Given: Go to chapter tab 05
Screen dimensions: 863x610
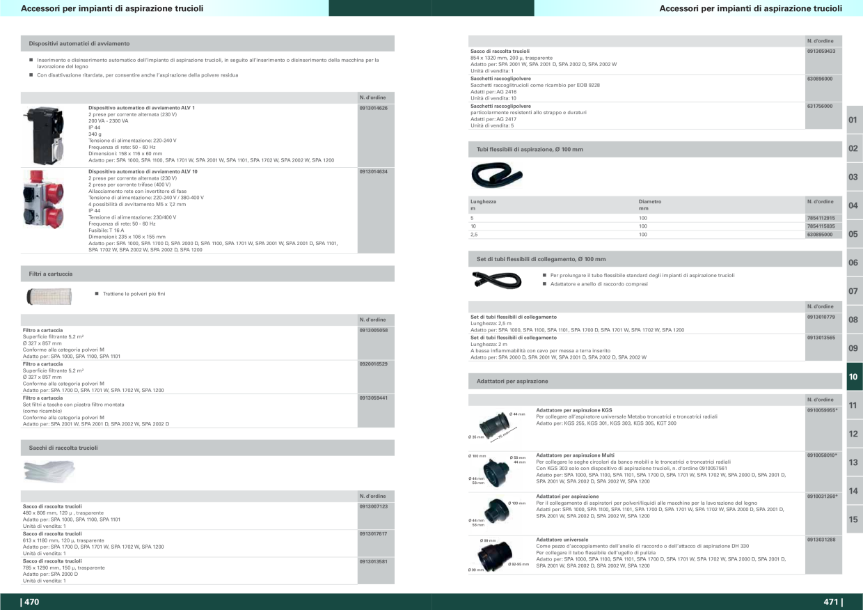Looking at the screenshot, I should pyautogui.click(x=854, y=234).
